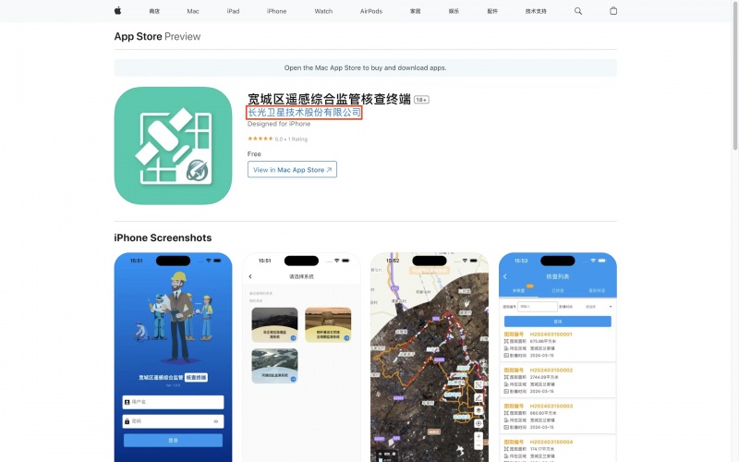Click Open the Mac App Store banner

pyautogui.click(x=365, y=67)
